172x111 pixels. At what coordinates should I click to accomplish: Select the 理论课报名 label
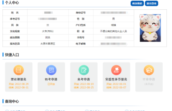point(19,79)
